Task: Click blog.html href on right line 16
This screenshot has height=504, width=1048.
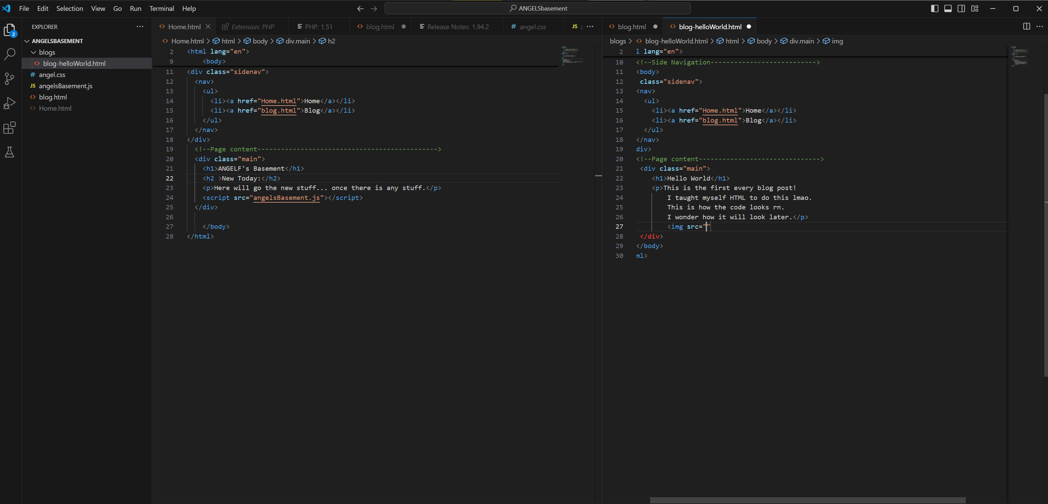Action: tap(720, 120)
